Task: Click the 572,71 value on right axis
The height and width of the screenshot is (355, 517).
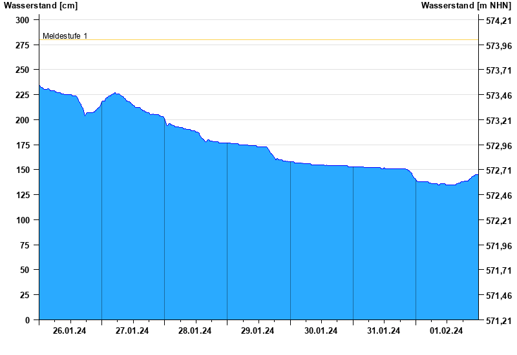Action: [499, 170]
